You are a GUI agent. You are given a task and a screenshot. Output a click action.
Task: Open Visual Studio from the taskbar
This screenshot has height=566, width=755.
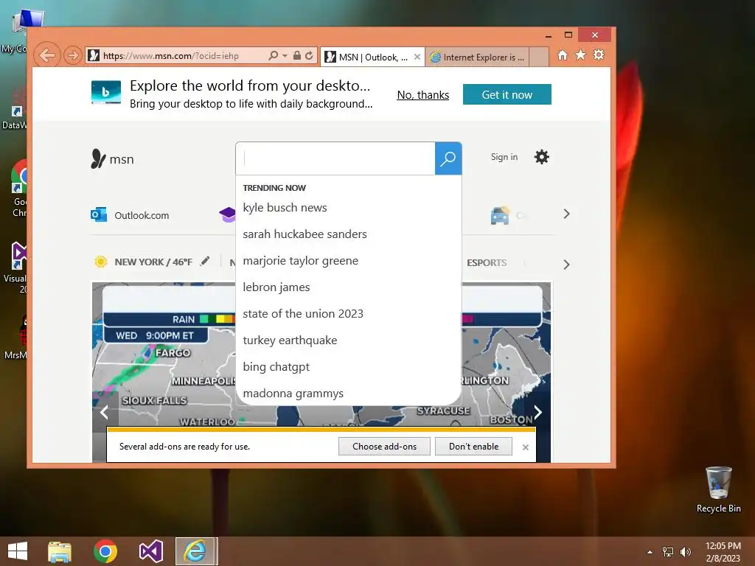tap(150, 551)
